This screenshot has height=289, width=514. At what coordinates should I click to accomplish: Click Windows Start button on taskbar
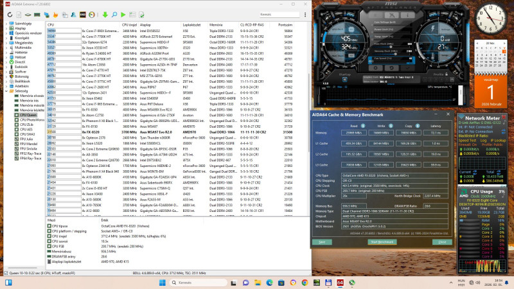click(x=163, y=283)
